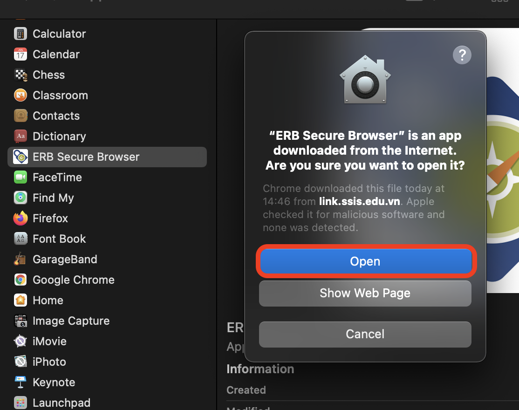519x410 pixels.
Task: Select the Calendar app icon
Action: (20, 55)
